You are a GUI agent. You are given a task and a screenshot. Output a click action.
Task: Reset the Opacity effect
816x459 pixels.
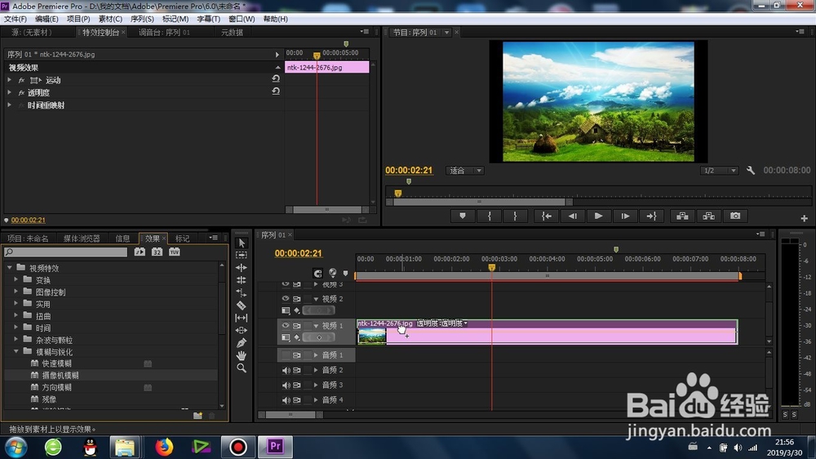tap(276, 91)
